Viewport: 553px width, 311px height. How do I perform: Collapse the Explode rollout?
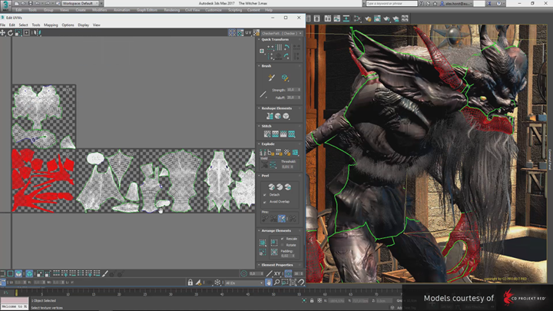coord(259,144)
